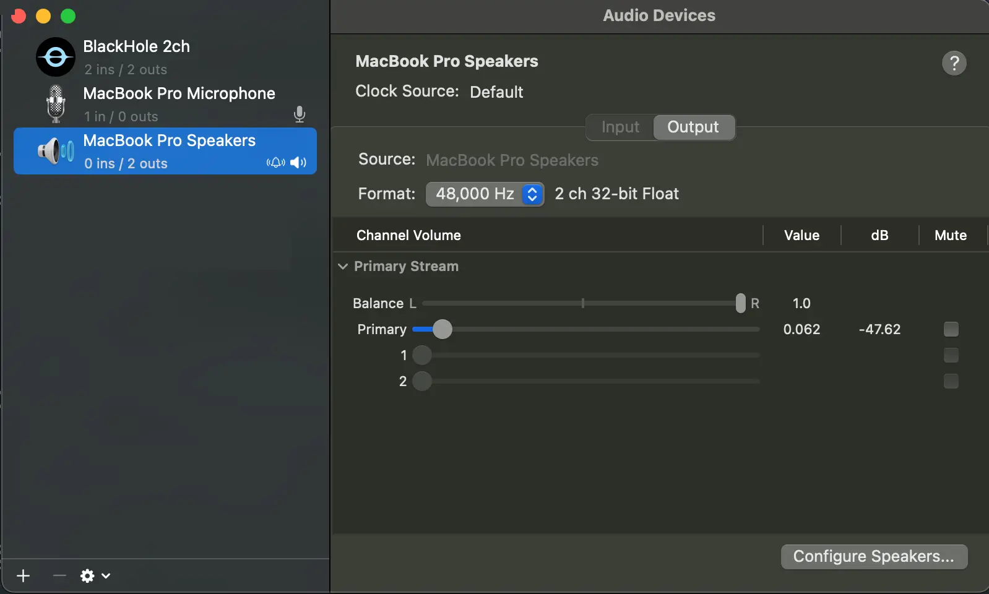Toggle mute checkbox for channel 1
The image size is (989, 594).
951,355
